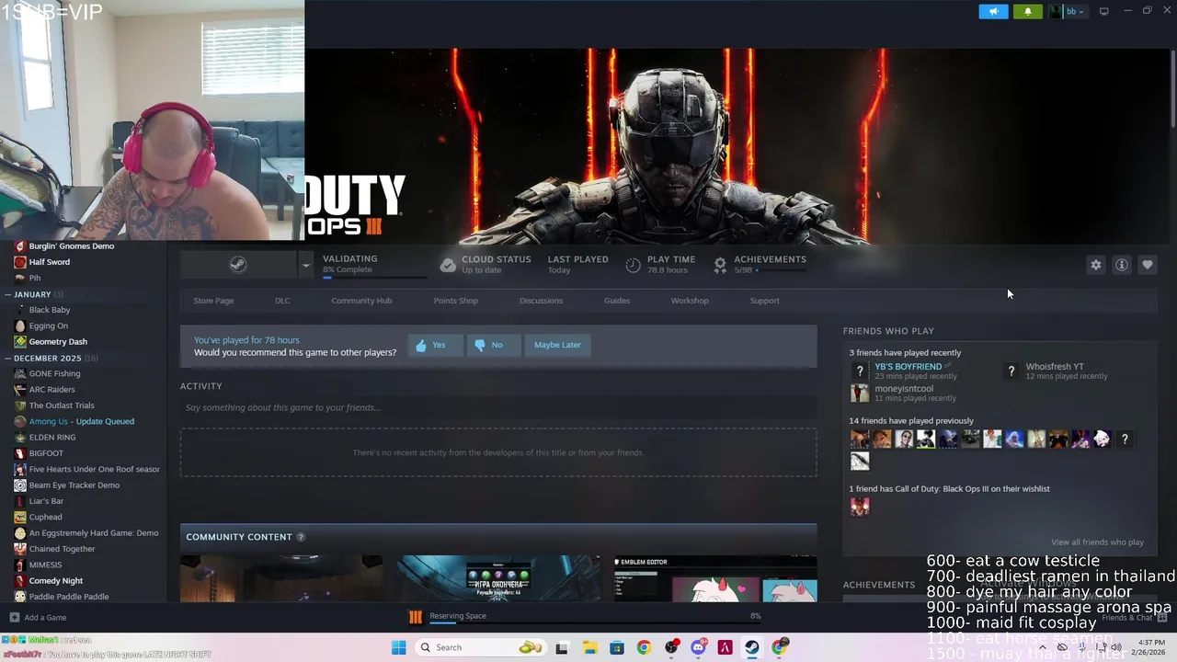
Task: Select Burglin' Gnomes Demo in library
Action: 72,246
